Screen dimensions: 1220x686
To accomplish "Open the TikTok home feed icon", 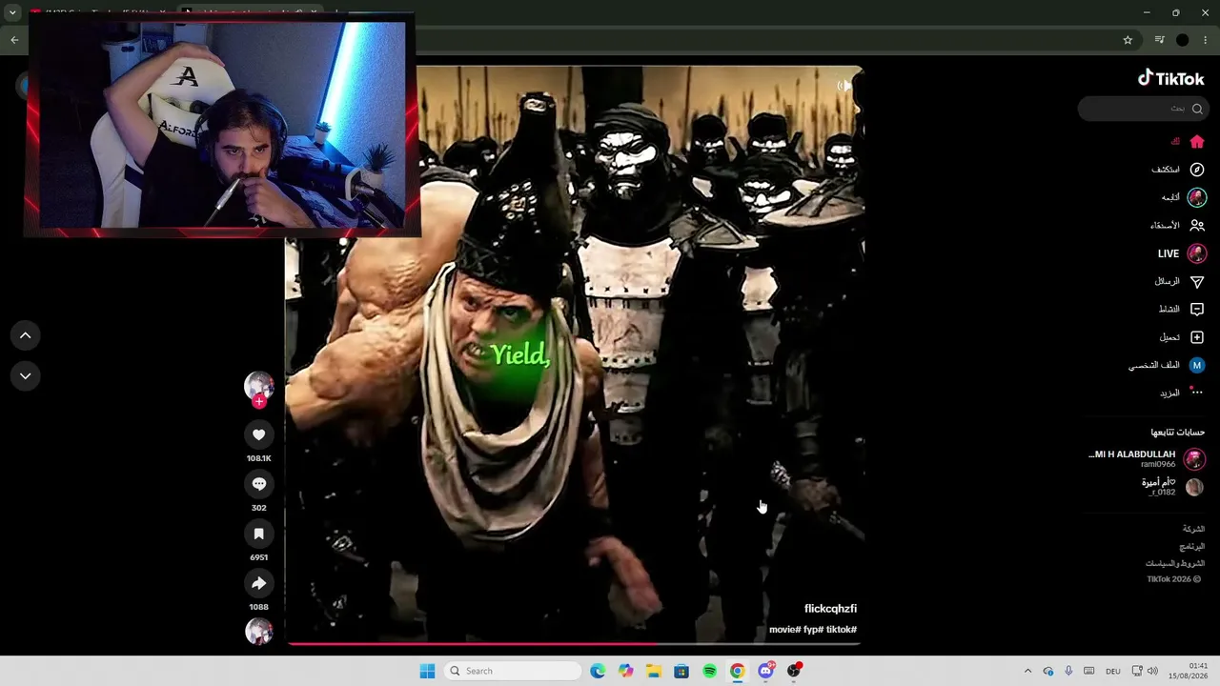I will tap(1197, 142).
